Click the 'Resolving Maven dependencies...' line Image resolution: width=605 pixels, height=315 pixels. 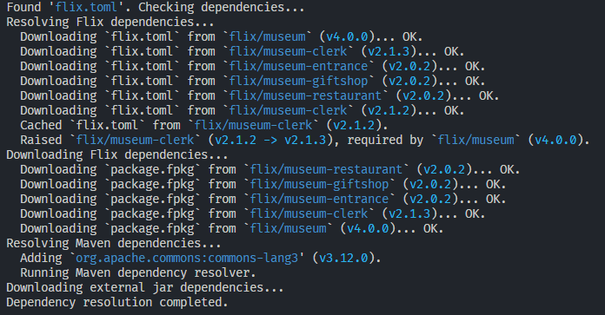(x=113, y=243)
